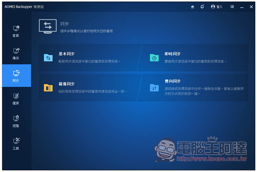257x172 pixels.
Task: Click the Real-Time Sync clock folder icon
Action: pos(154,58)
